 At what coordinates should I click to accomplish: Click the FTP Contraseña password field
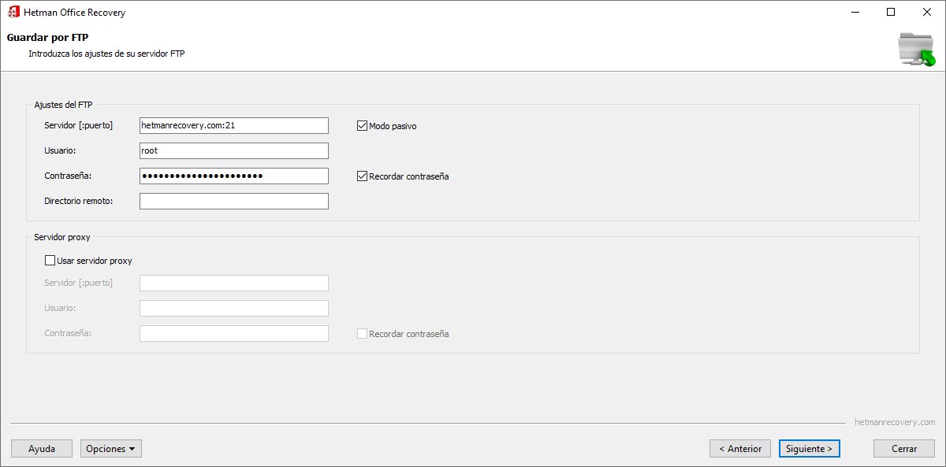point(234,176)
